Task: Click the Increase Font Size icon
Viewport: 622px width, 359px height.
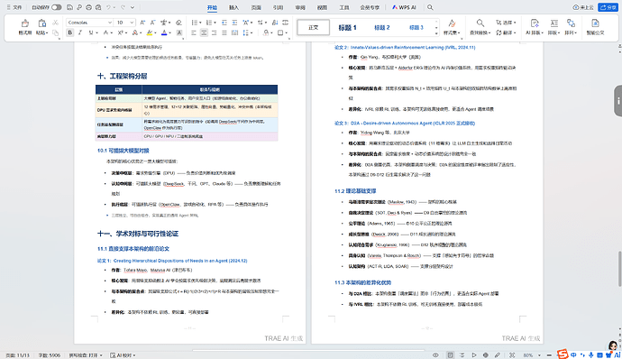Action: coord(142,23)
